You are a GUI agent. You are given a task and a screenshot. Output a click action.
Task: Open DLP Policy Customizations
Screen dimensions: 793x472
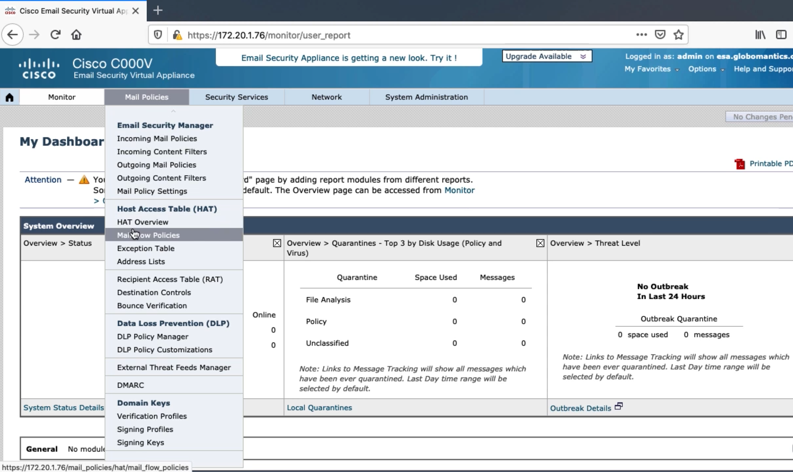click(x=164, y=350)
